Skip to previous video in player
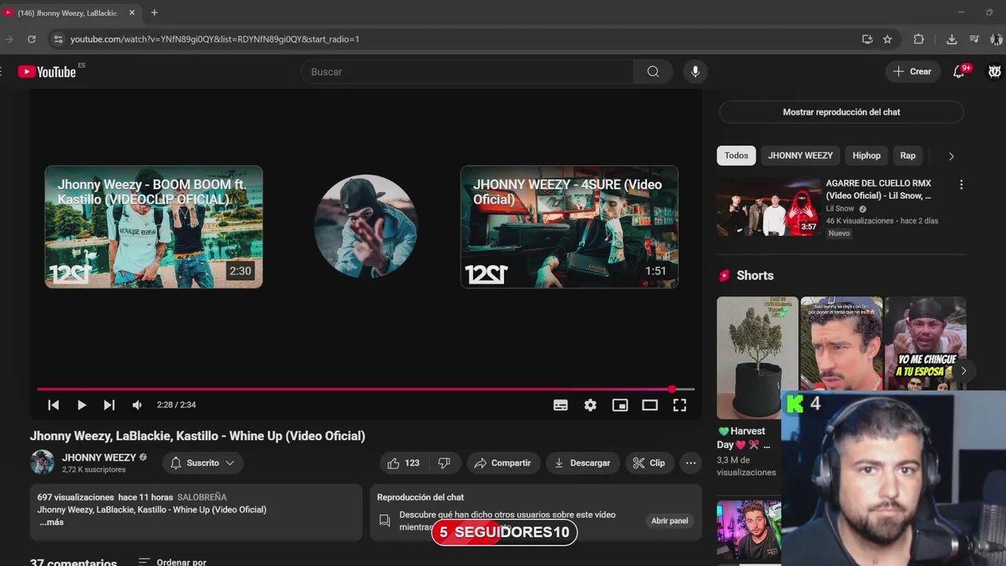This screenshot has height=566, width=1006. [x=53, y=405]
